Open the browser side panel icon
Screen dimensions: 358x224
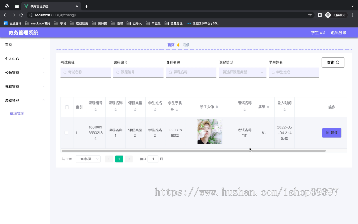pyautogui.click(x=320, y=15)
